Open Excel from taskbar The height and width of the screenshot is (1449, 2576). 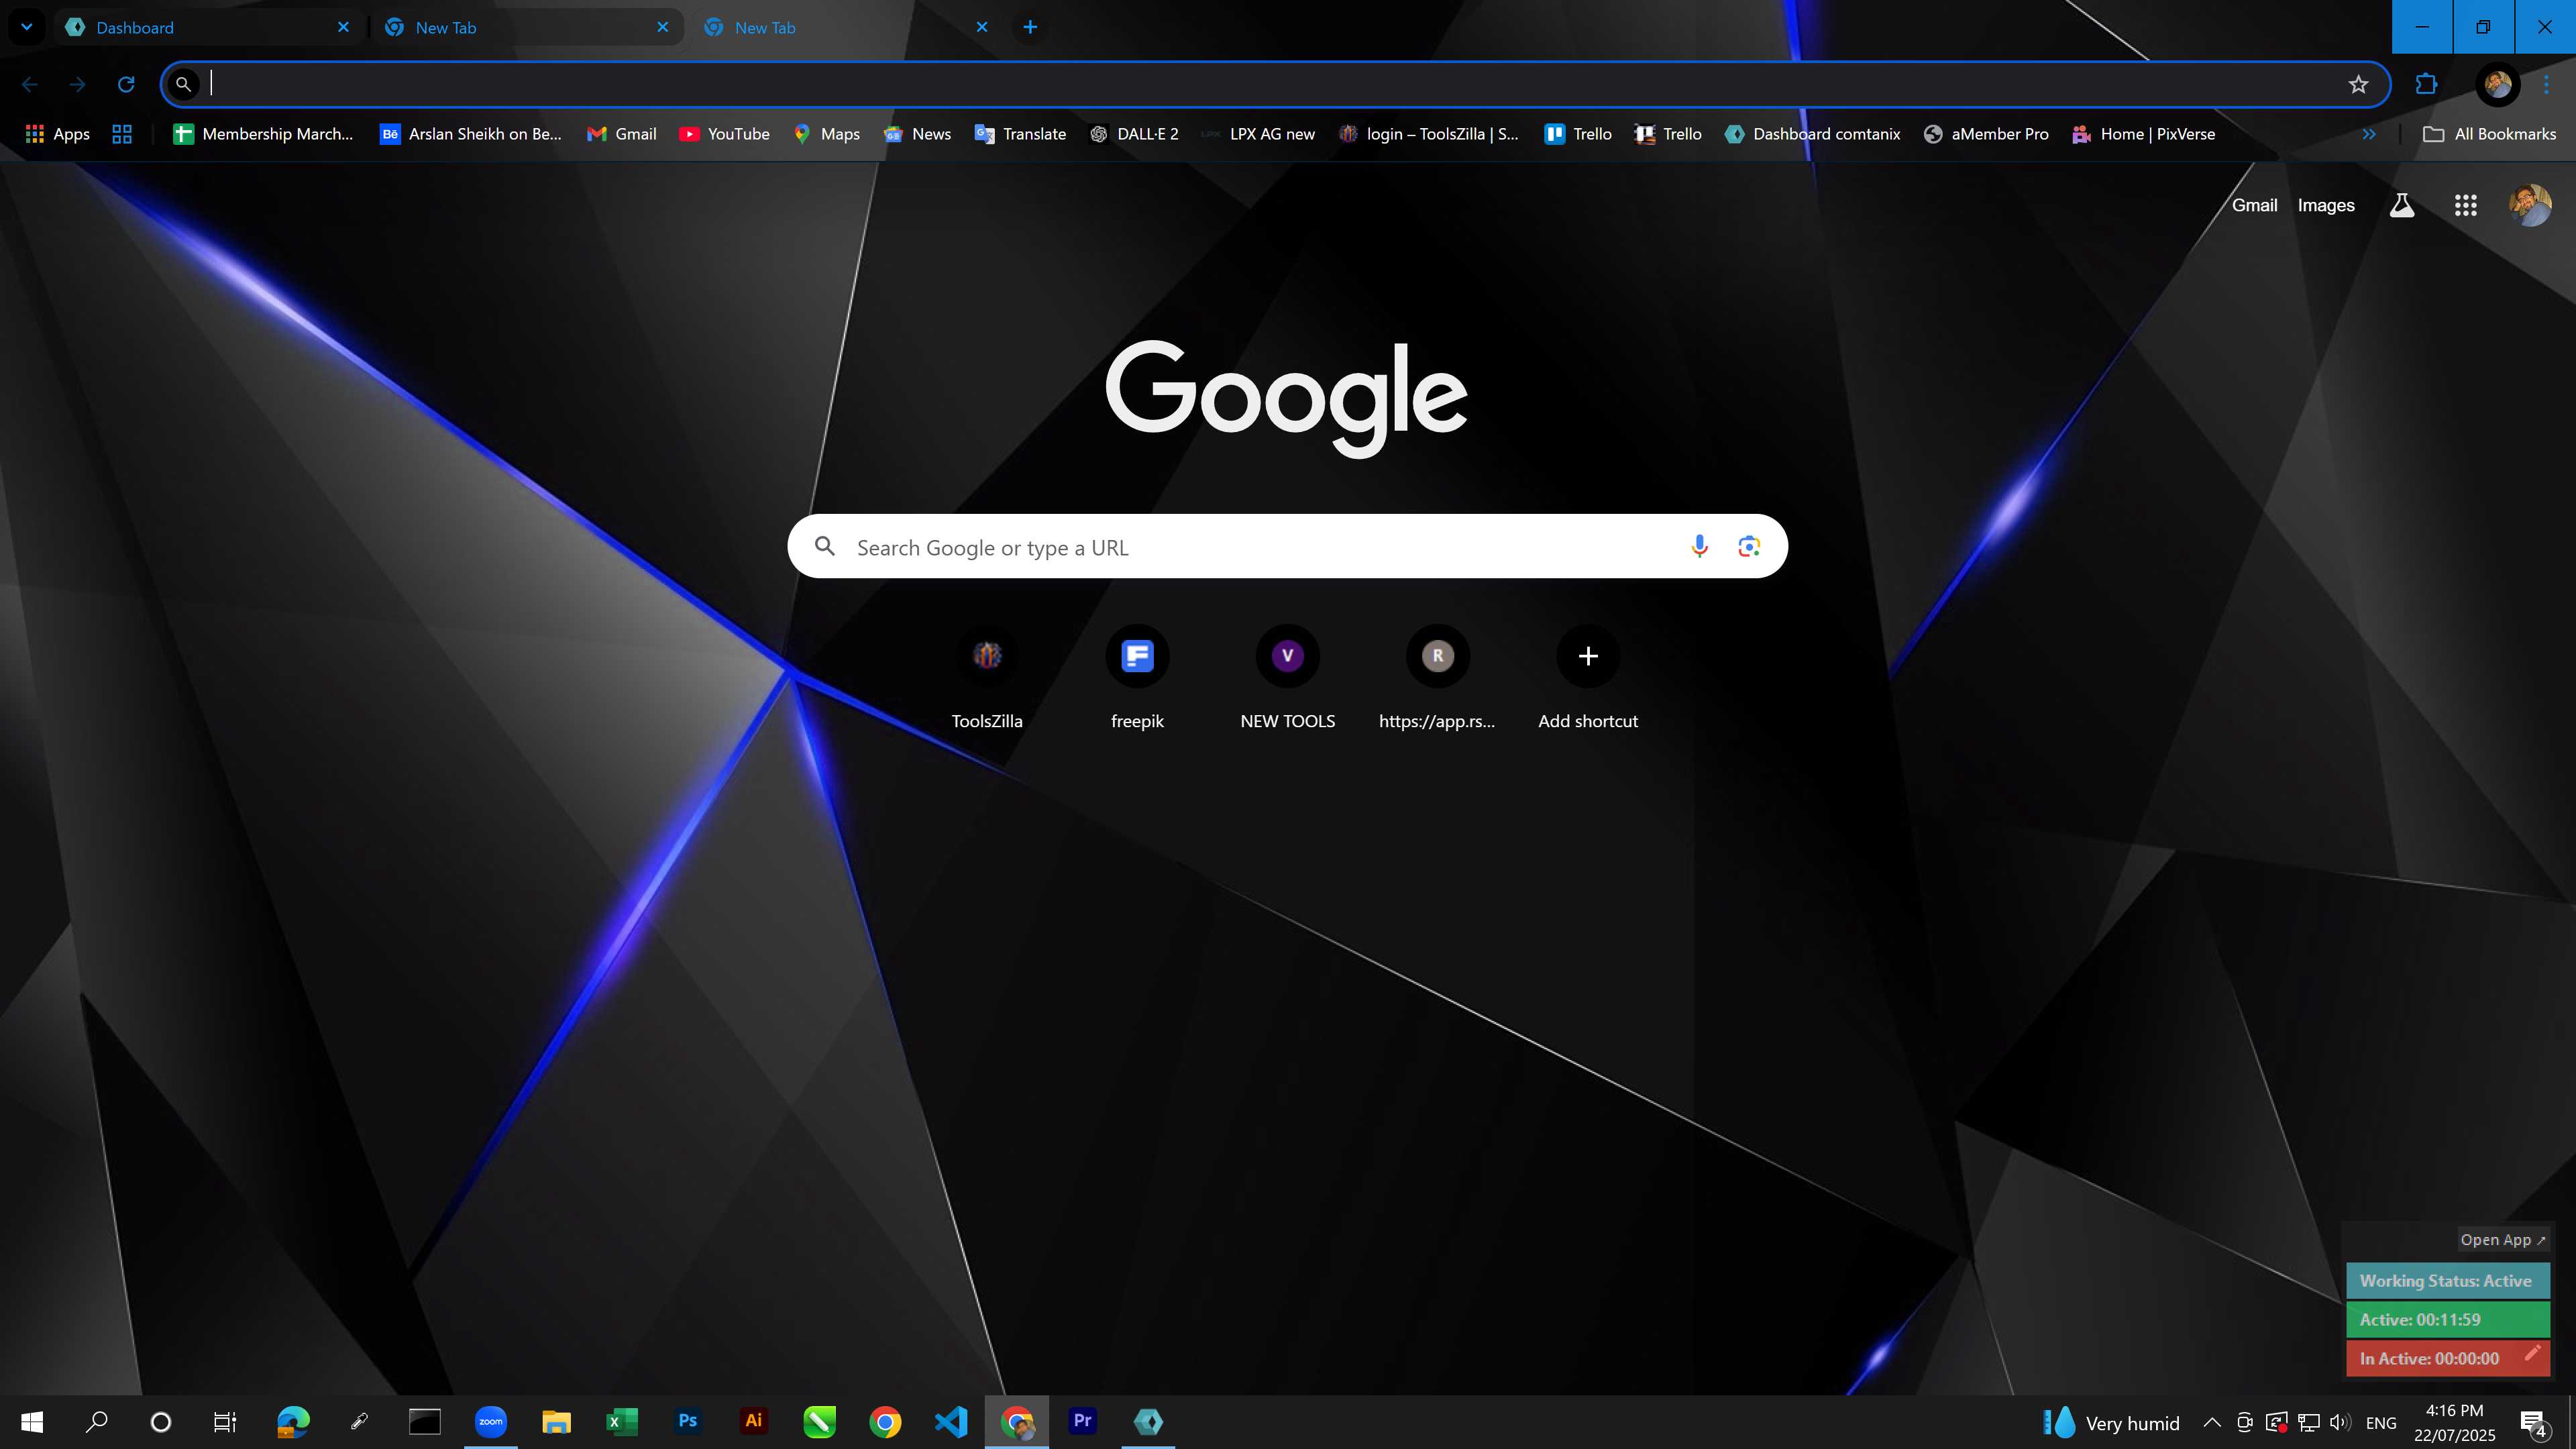[x=622, y=1421]
